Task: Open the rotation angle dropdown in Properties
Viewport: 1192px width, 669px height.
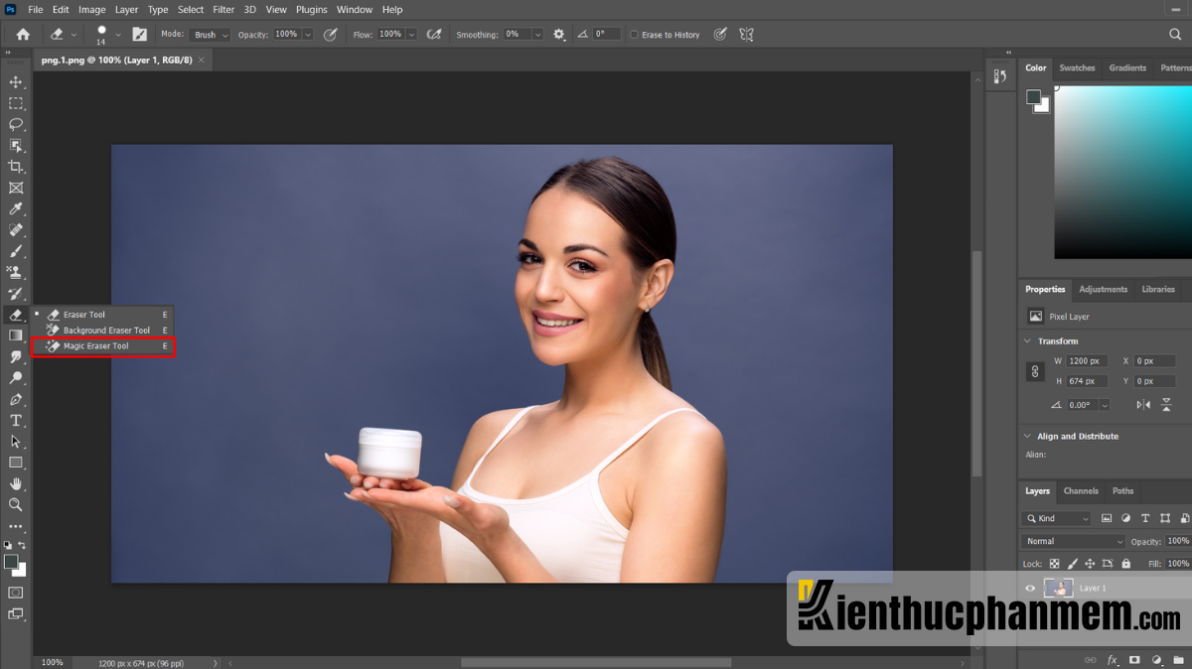Action: [x=1105, y=405]
